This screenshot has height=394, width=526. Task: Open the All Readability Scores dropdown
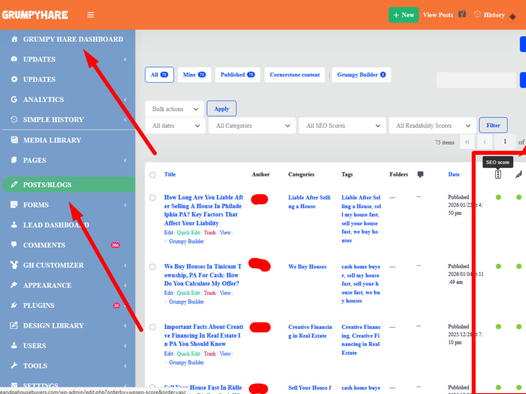432,126
